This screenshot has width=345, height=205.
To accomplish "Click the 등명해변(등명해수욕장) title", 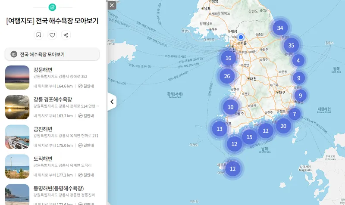I will 59,188.
